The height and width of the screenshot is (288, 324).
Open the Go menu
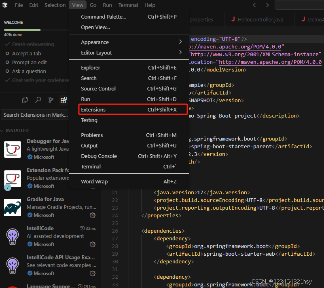pos(93,5)
